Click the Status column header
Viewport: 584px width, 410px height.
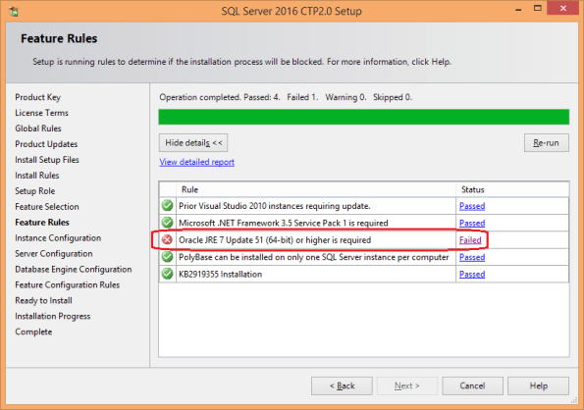click(x=512, y=189)
